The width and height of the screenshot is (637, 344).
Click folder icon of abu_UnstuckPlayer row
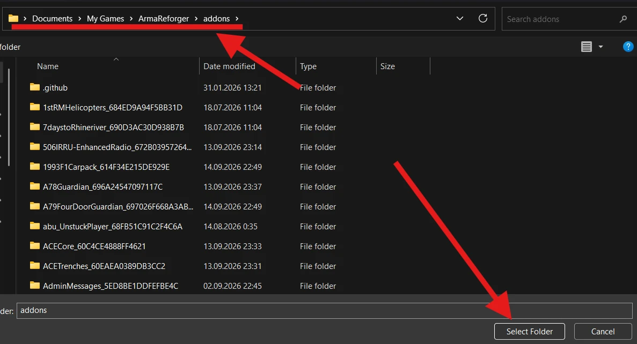tap(34, 226)
